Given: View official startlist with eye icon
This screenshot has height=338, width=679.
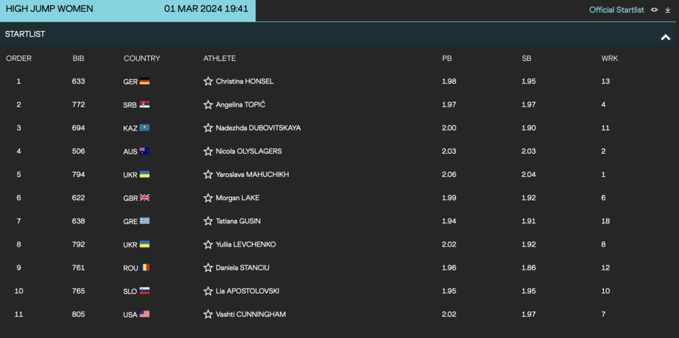Looking at the screenshot, I should 654,10.
